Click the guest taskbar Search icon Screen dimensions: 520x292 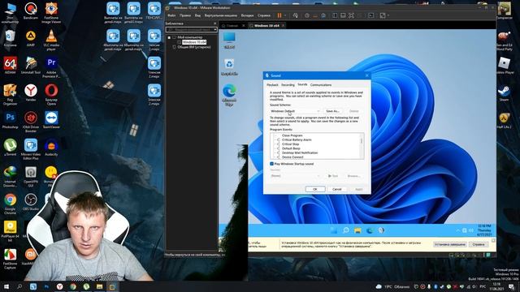coord(345,230)
